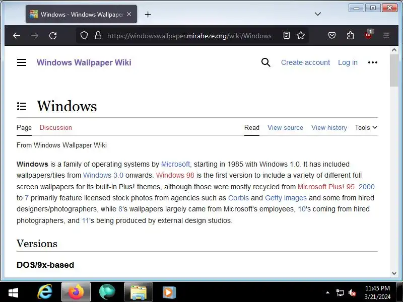403x302 pixels.
Task: Open the teal globe browser taskbar icon
Action: click(107, 292)
